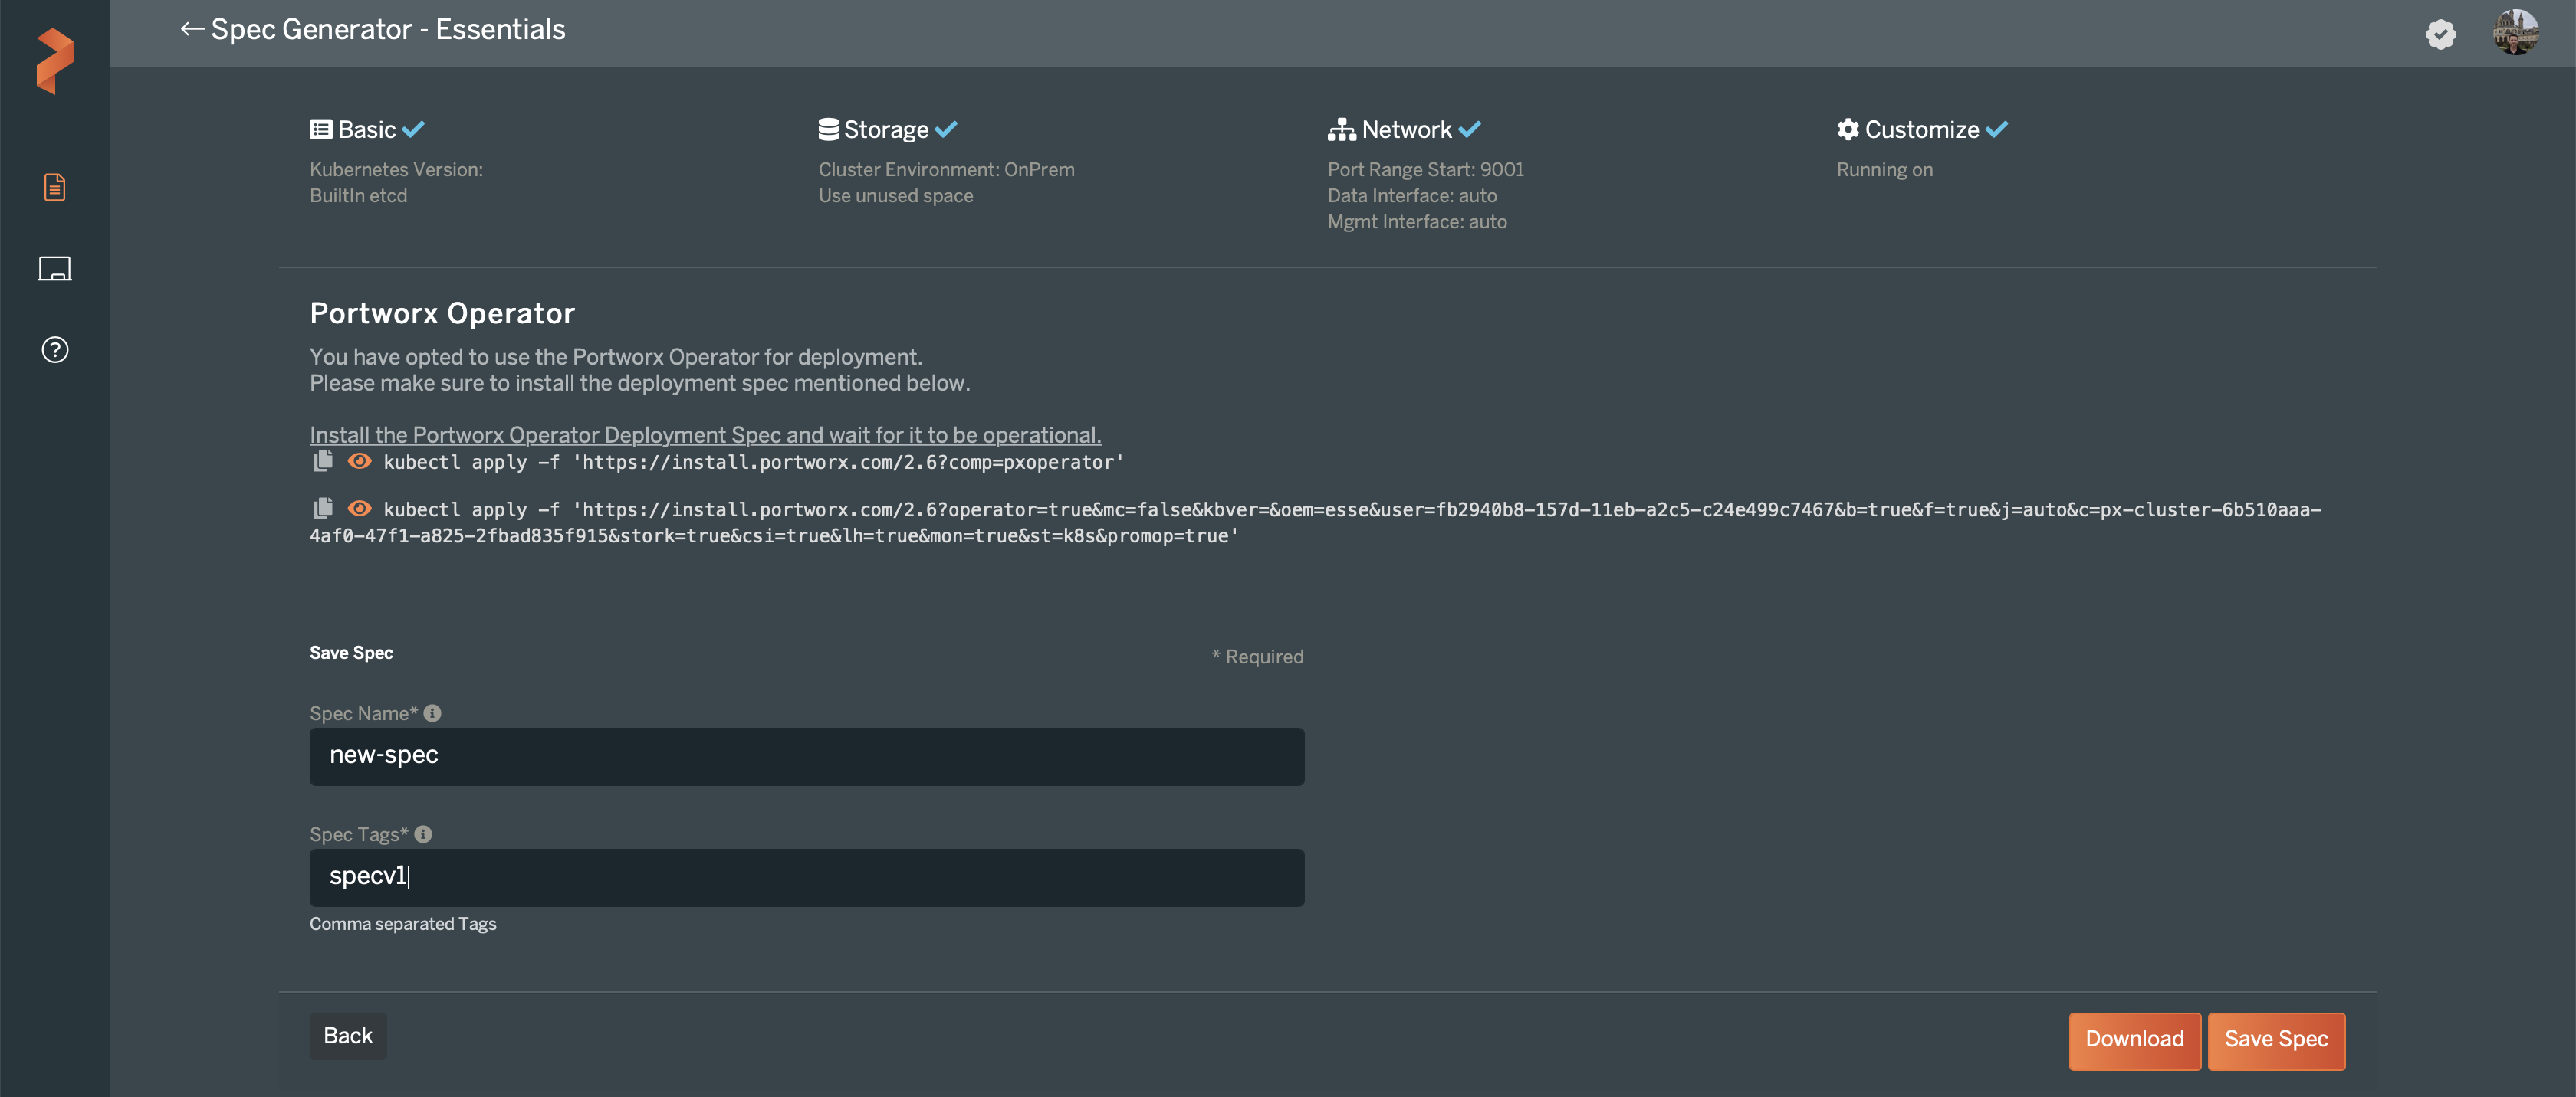Copy the second kubectl apply command

pos(322,509)
